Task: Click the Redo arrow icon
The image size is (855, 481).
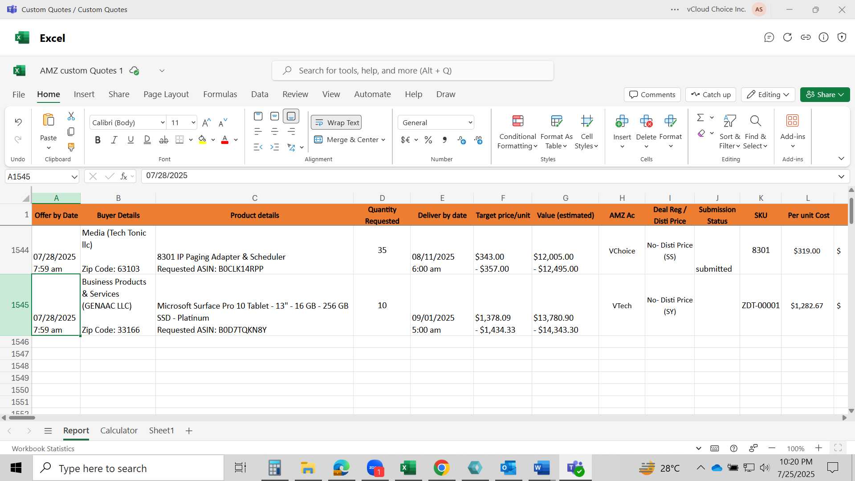Action: 18,139
